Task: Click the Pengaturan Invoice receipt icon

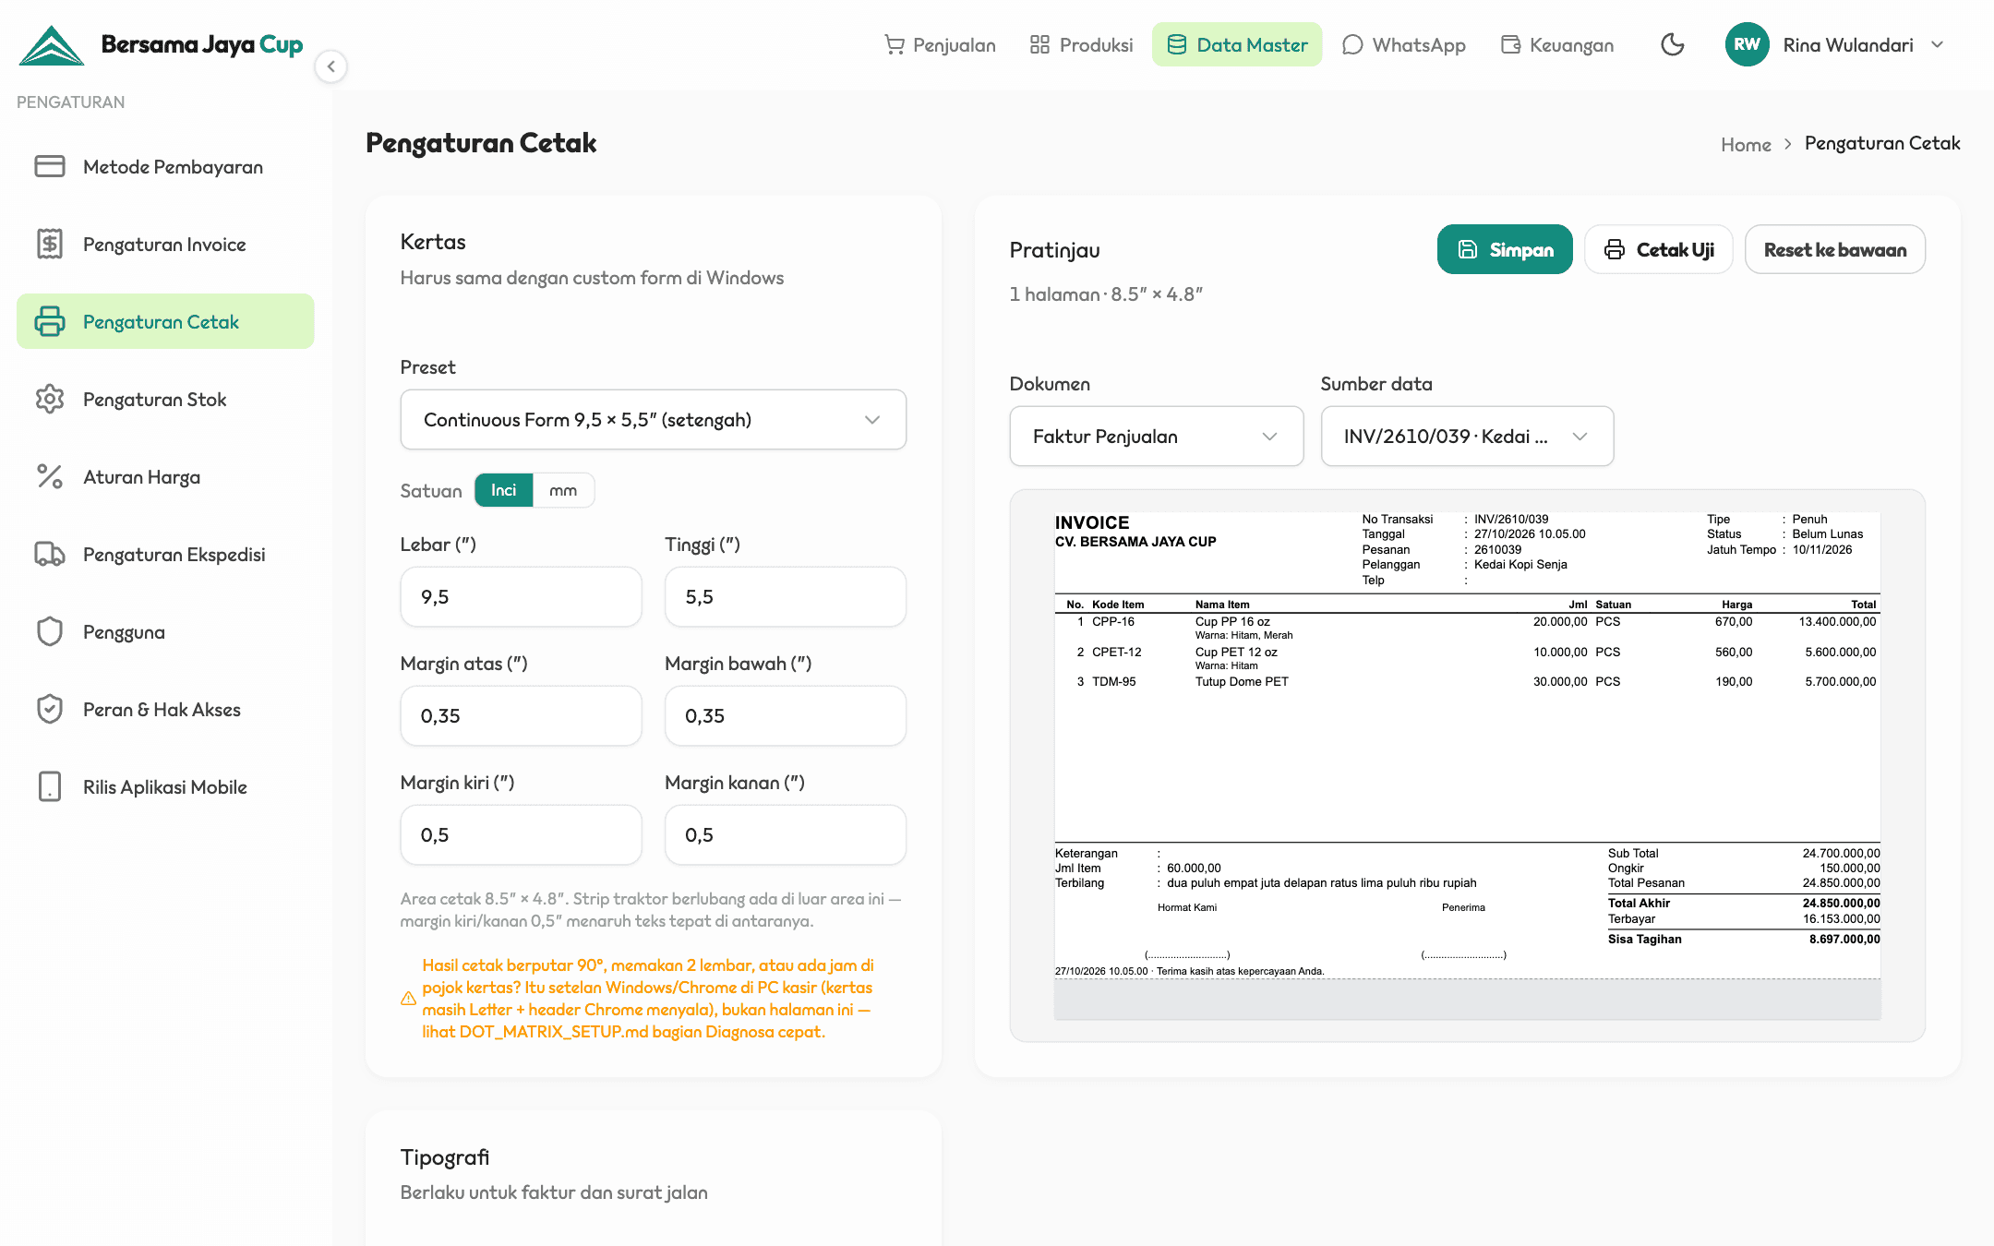Action: 50,244
